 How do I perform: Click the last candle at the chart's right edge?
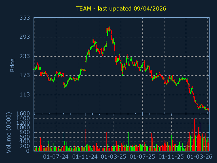(x=210, y=111)
